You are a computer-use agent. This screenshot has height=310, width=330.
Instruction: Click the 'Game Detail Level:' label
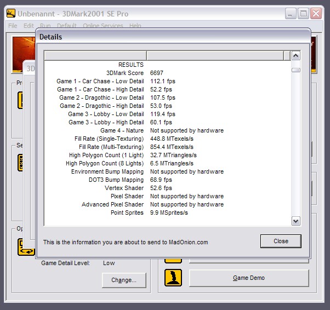pyautogui.click(x=65, y=263)
